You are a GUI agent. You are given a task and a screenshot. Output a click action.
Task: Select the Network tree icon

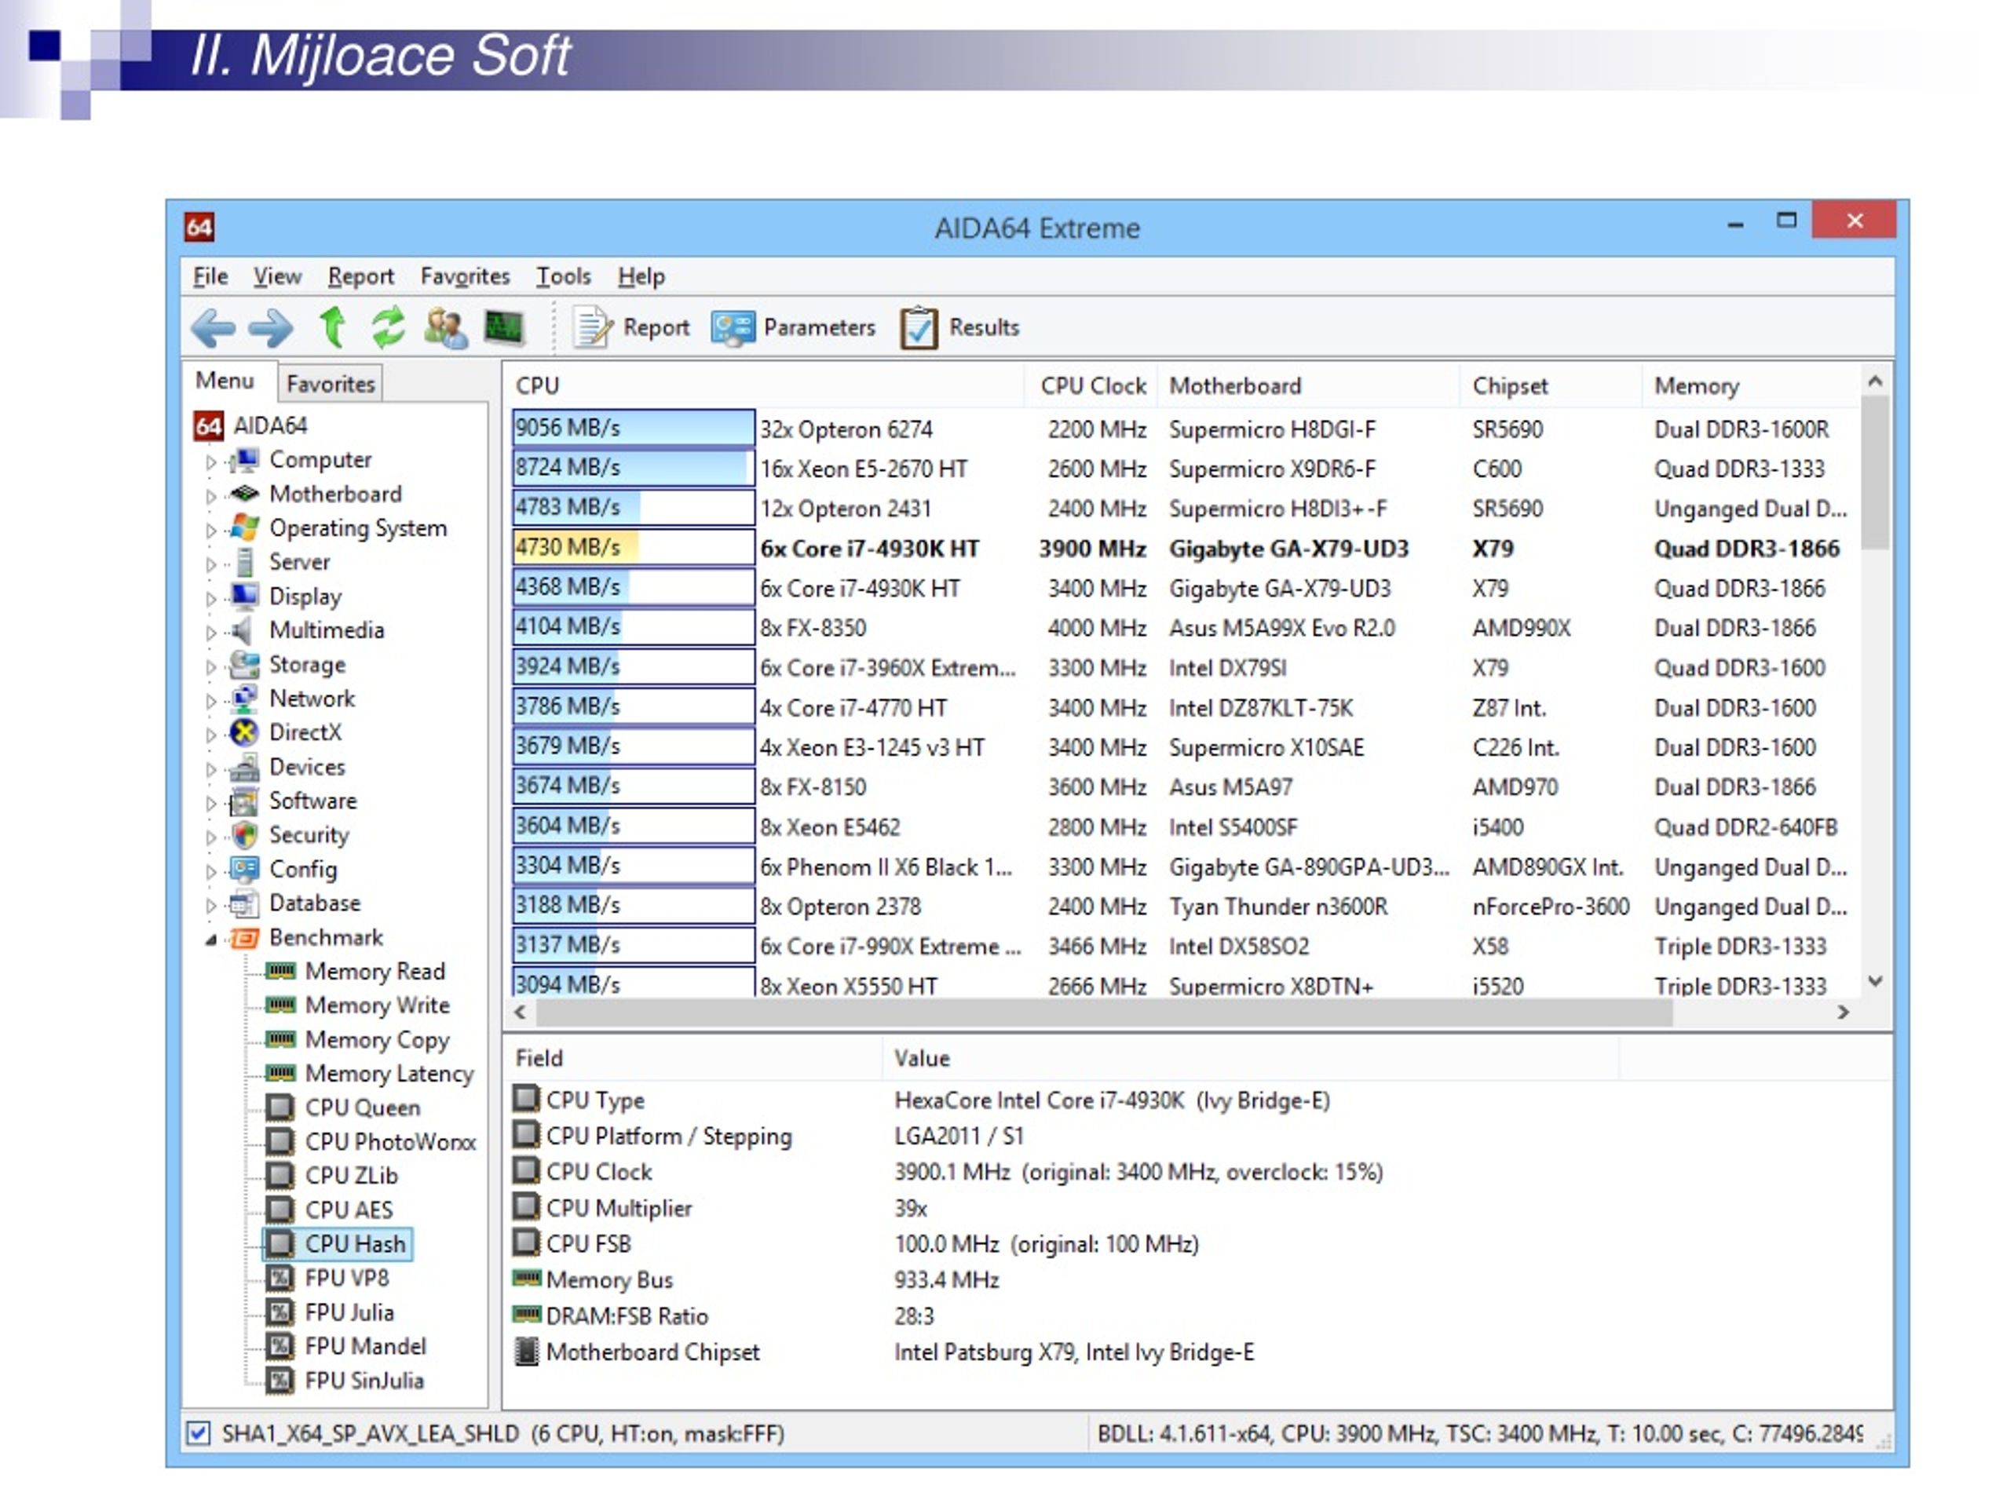point(243,699)
